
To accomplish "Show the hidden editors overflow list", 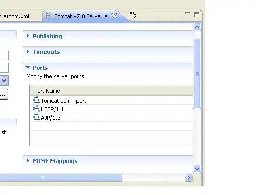I will [133, 15].
